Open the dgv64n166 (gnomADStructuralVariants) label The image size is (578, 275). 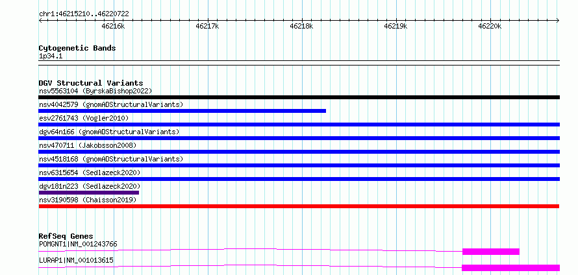pyautogui.click(x=109, y=132)
